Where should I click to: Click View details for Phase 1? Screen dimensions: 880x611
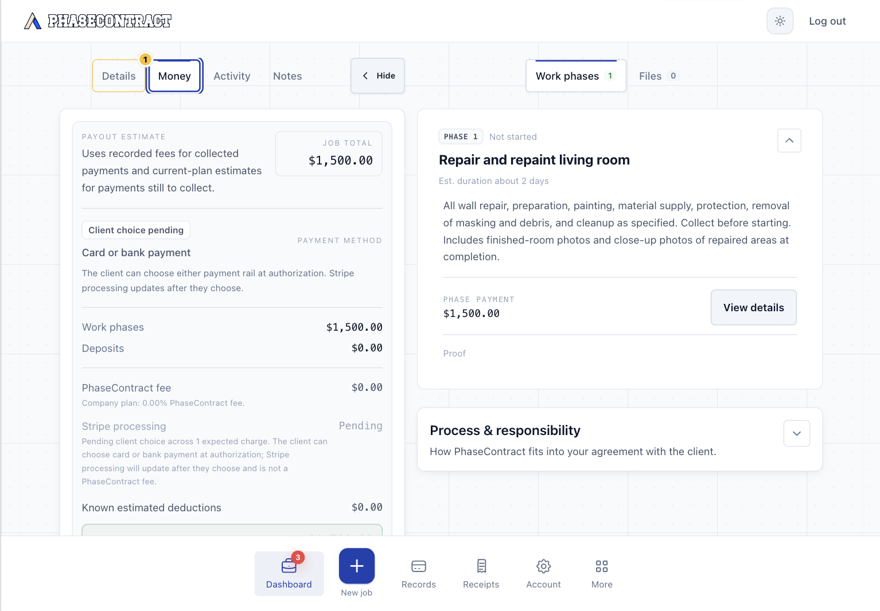(x=753, y=307)
